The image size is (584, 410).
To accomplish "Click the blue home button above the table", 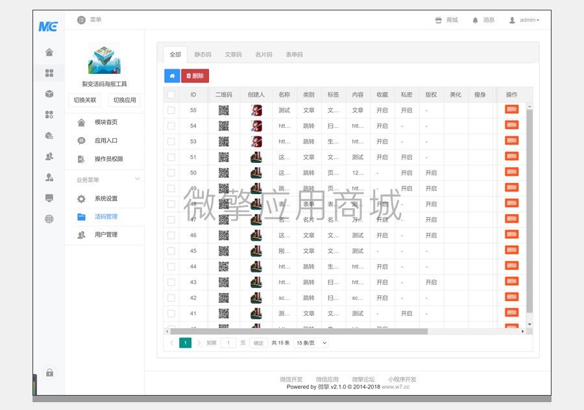I will (171, 76).
